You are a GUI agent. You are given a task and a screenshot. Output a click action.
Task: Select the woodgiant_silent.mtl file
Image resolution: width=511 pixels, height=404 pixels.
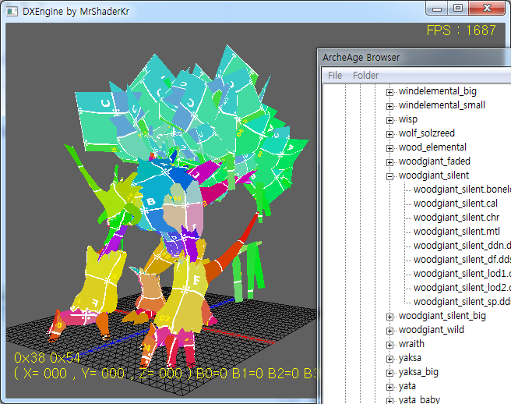(x=456, y=232)
